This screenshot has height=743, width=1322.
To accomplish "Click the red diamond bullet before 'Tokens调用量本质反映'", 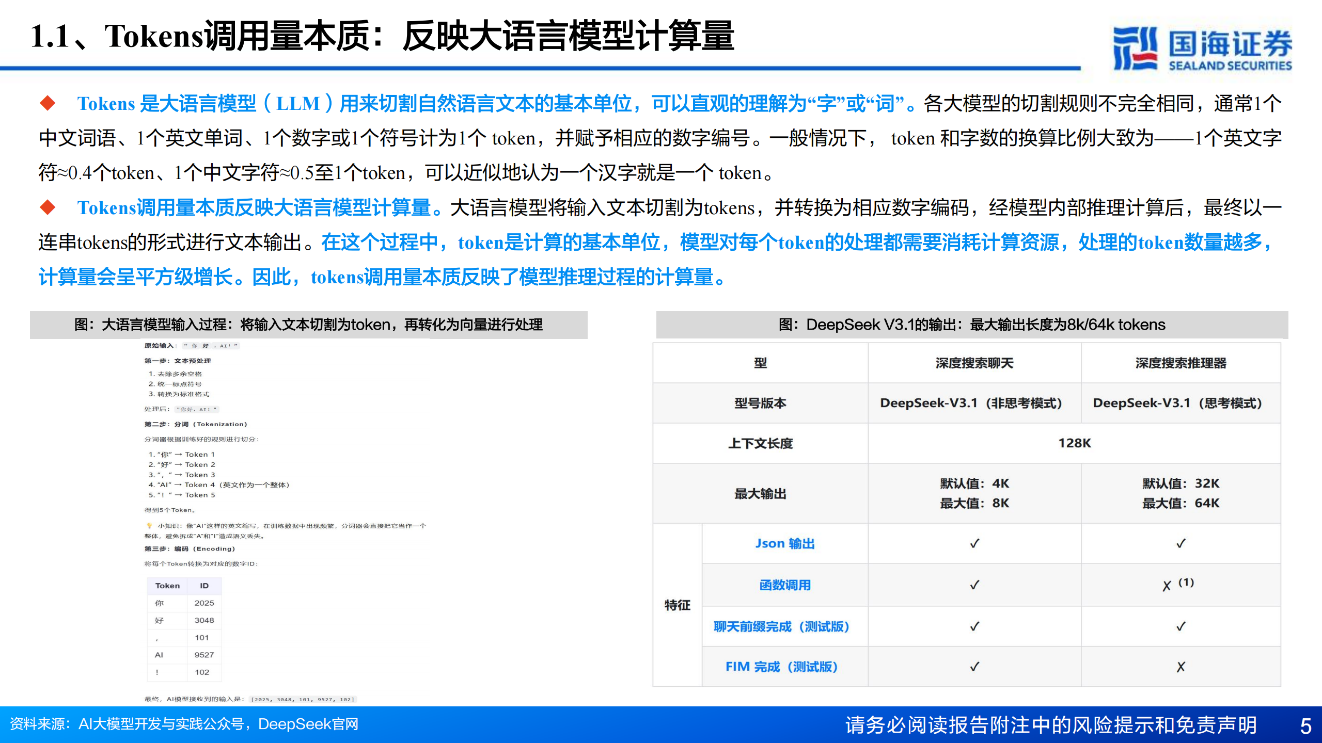I will 48,207.
